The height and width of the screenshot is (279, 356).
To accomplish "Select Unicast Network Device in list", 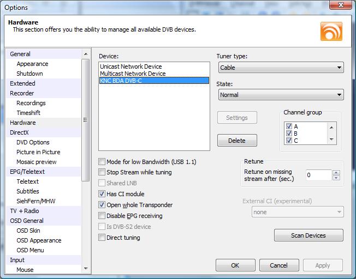I will (x=130, y=66).
